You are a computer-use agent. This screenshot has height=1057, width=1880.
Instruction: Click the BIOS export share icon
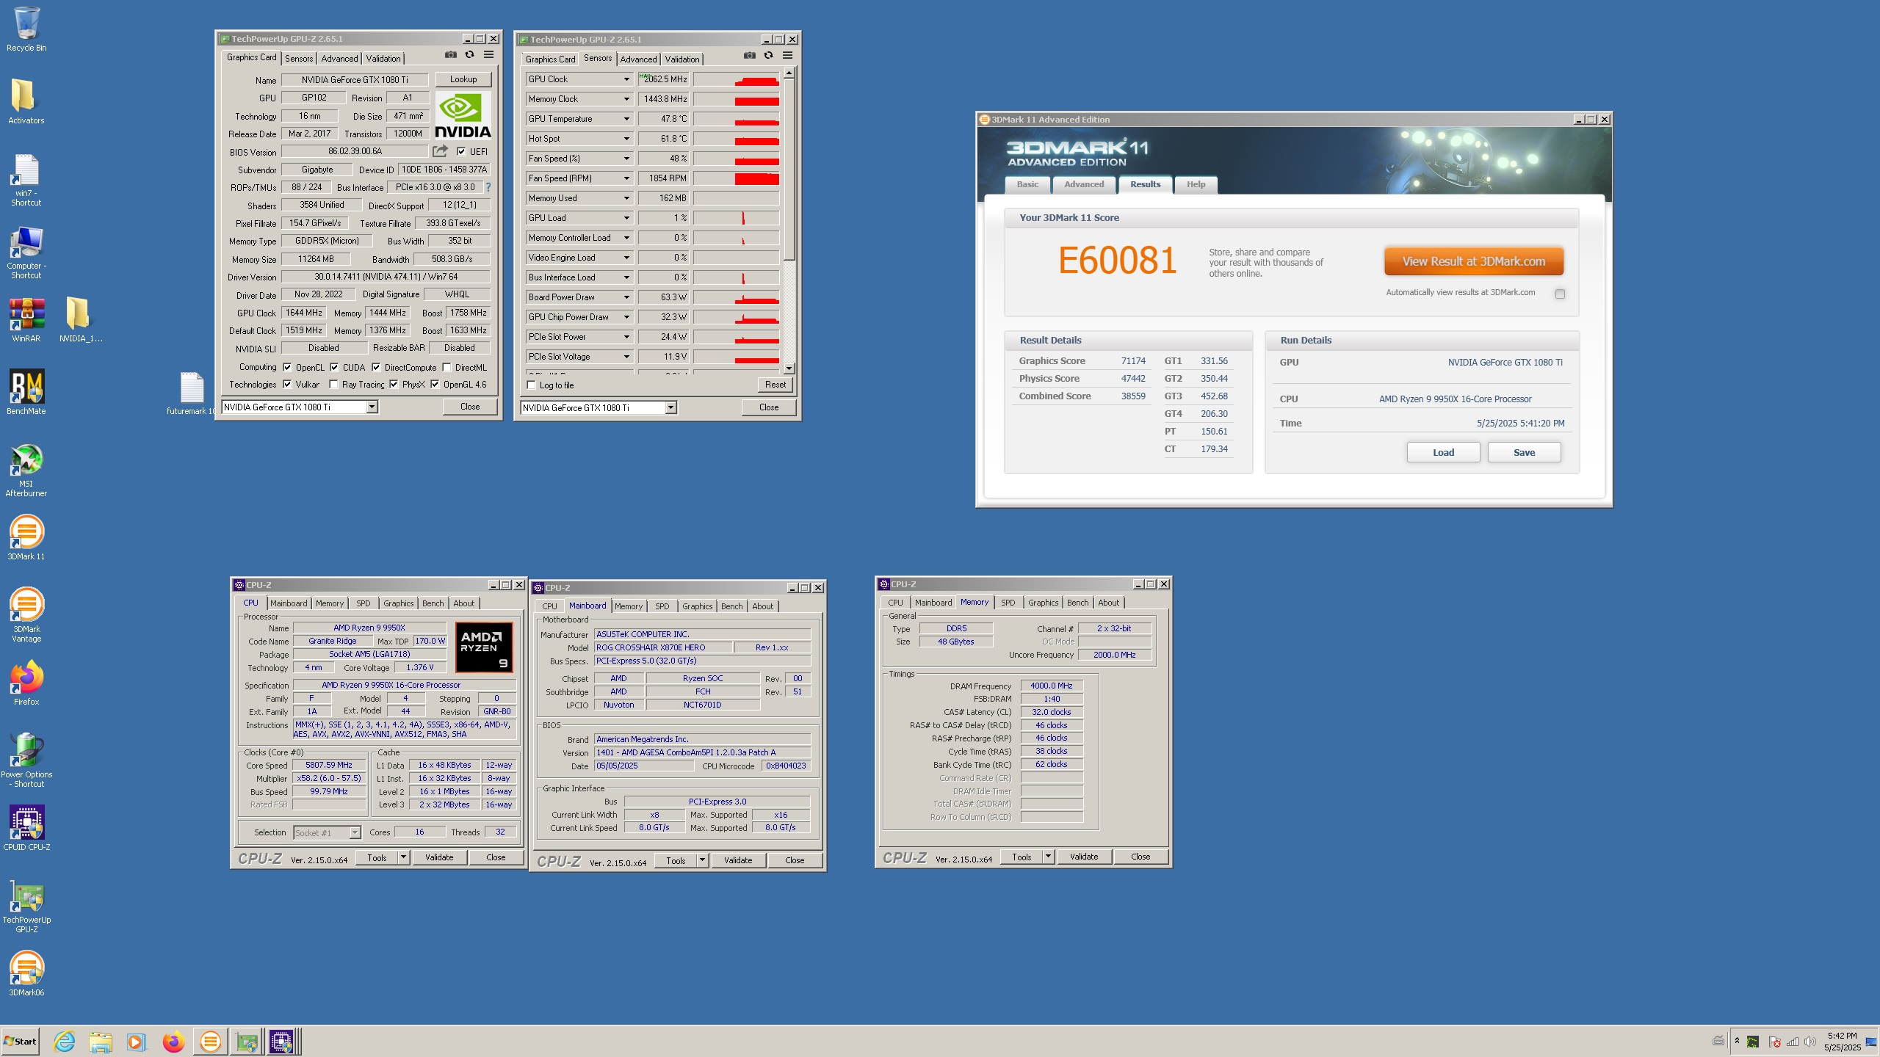[x=440, y=151]
